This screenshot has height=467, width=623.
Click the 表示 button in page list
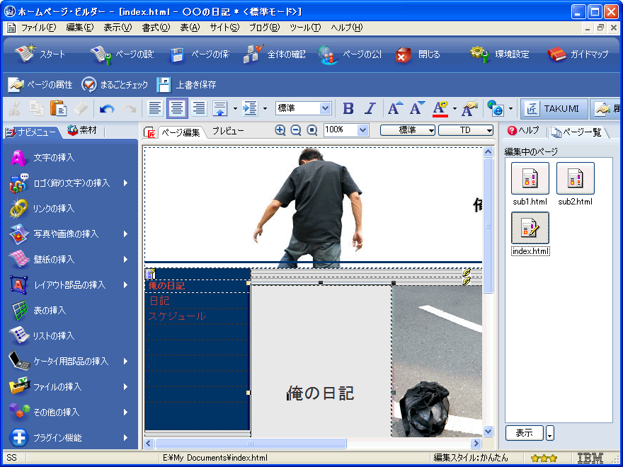525,433
